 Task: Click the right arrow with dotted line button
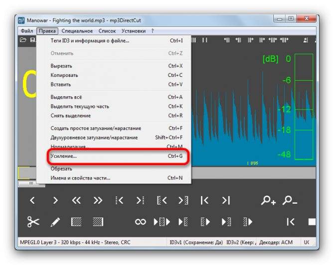point(141,200)
